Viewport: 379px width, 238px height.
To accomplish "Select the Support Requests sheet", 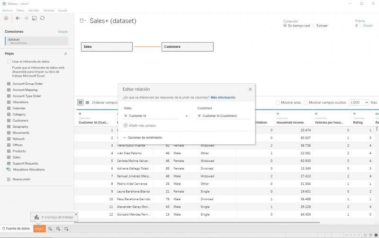I will (x=26, y=163).
